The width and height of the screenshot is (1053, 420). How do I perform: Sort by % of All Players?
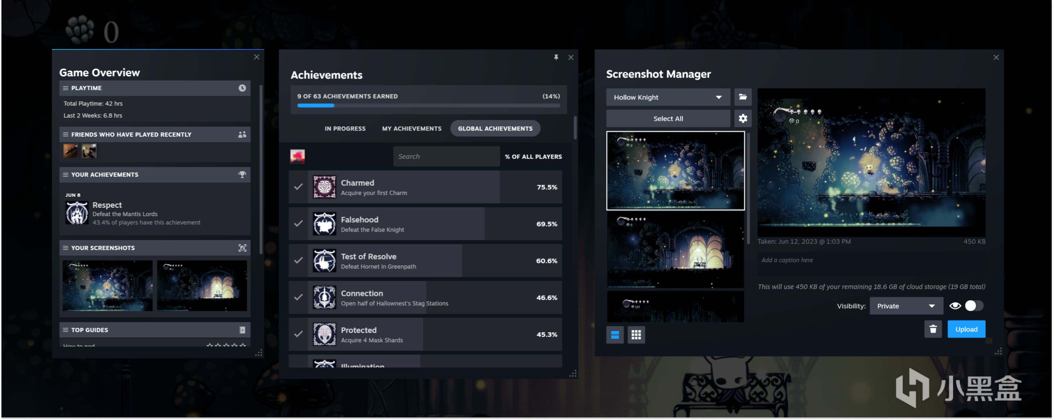[x=533, y=157]
